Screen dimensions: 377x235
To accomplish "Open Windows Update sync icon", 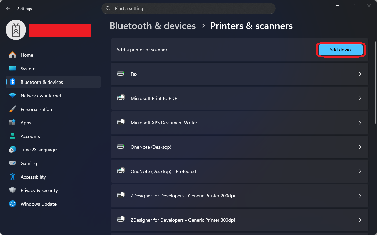I will (x=13, y=204).
